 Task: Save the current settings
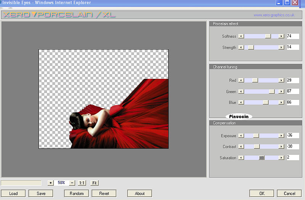tap(41, 194)
